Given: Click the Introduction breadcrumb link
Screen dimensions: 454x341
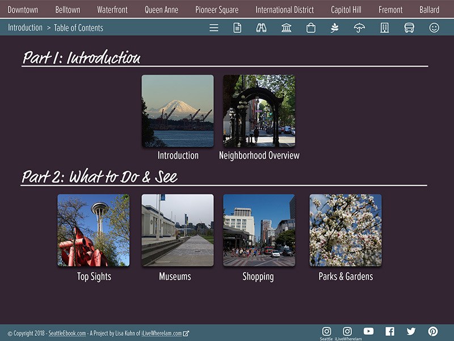Looking at the screenshot, I should click(x=25, y=27).
